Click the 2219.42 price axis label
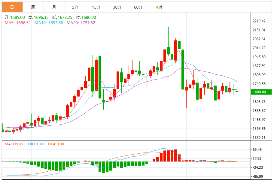274x180 pixels. pos(259,21)
